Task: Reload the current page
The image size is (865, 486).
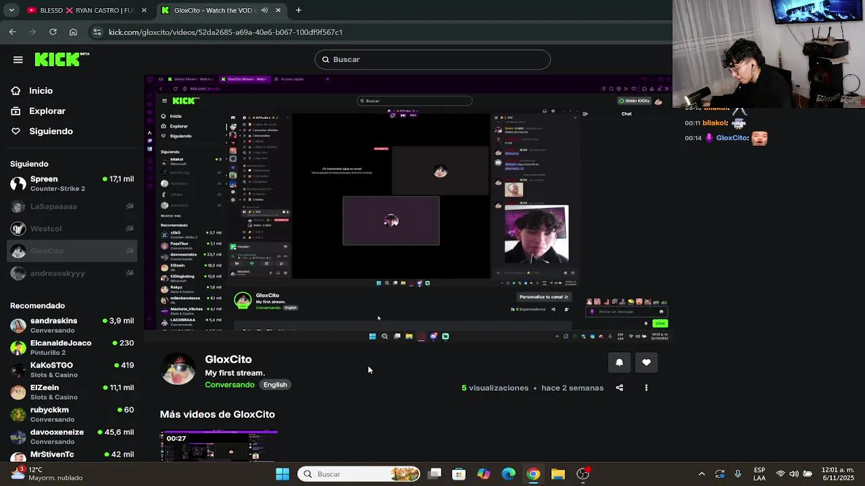Action: 53,32
